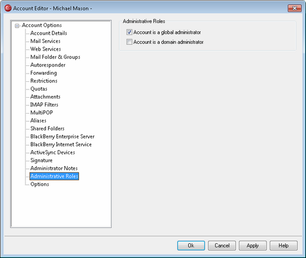This screenshot has height=258, width=306.
Task: Open Mail Services settings page
Action: (x=45, y=41)
